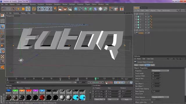Screen dimensions: 186x104
Task: Select the Live Selection arrow tool
Action: pos(13,9)
